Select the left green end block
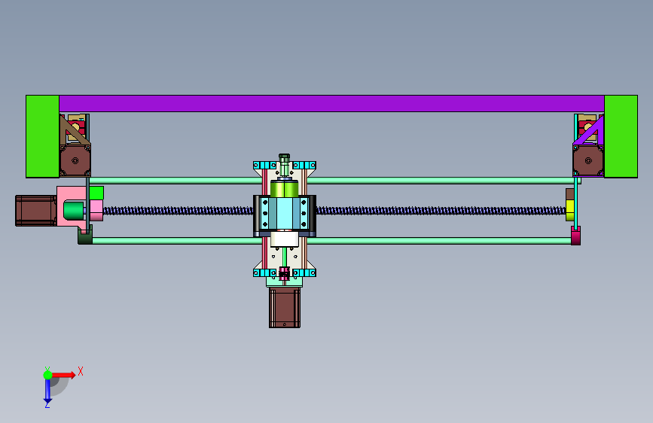 coord(42,136)
